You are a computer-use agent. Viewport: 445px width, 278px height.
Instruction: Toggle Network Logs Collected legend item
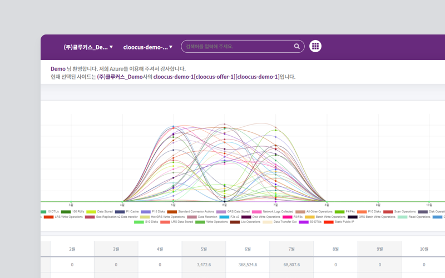[278, 212]
